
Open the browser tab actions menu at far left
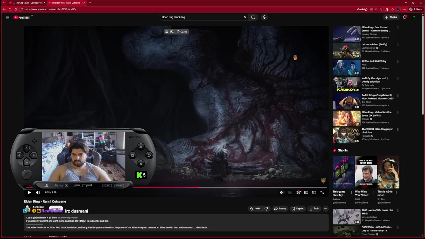coord(4,3)
